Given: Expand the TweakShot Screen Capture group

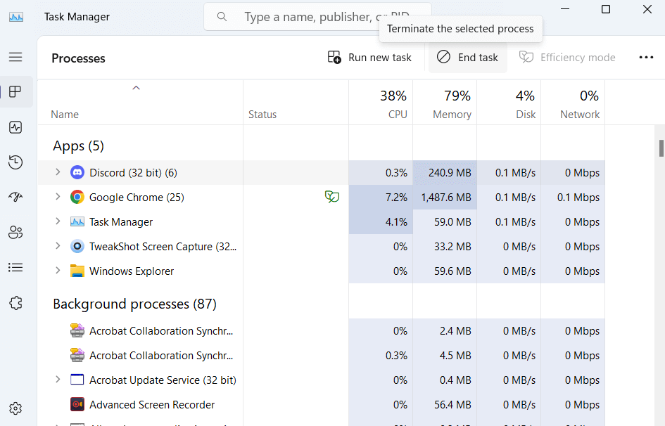Looking at the screenshot, I should click(x=58, y=245).
